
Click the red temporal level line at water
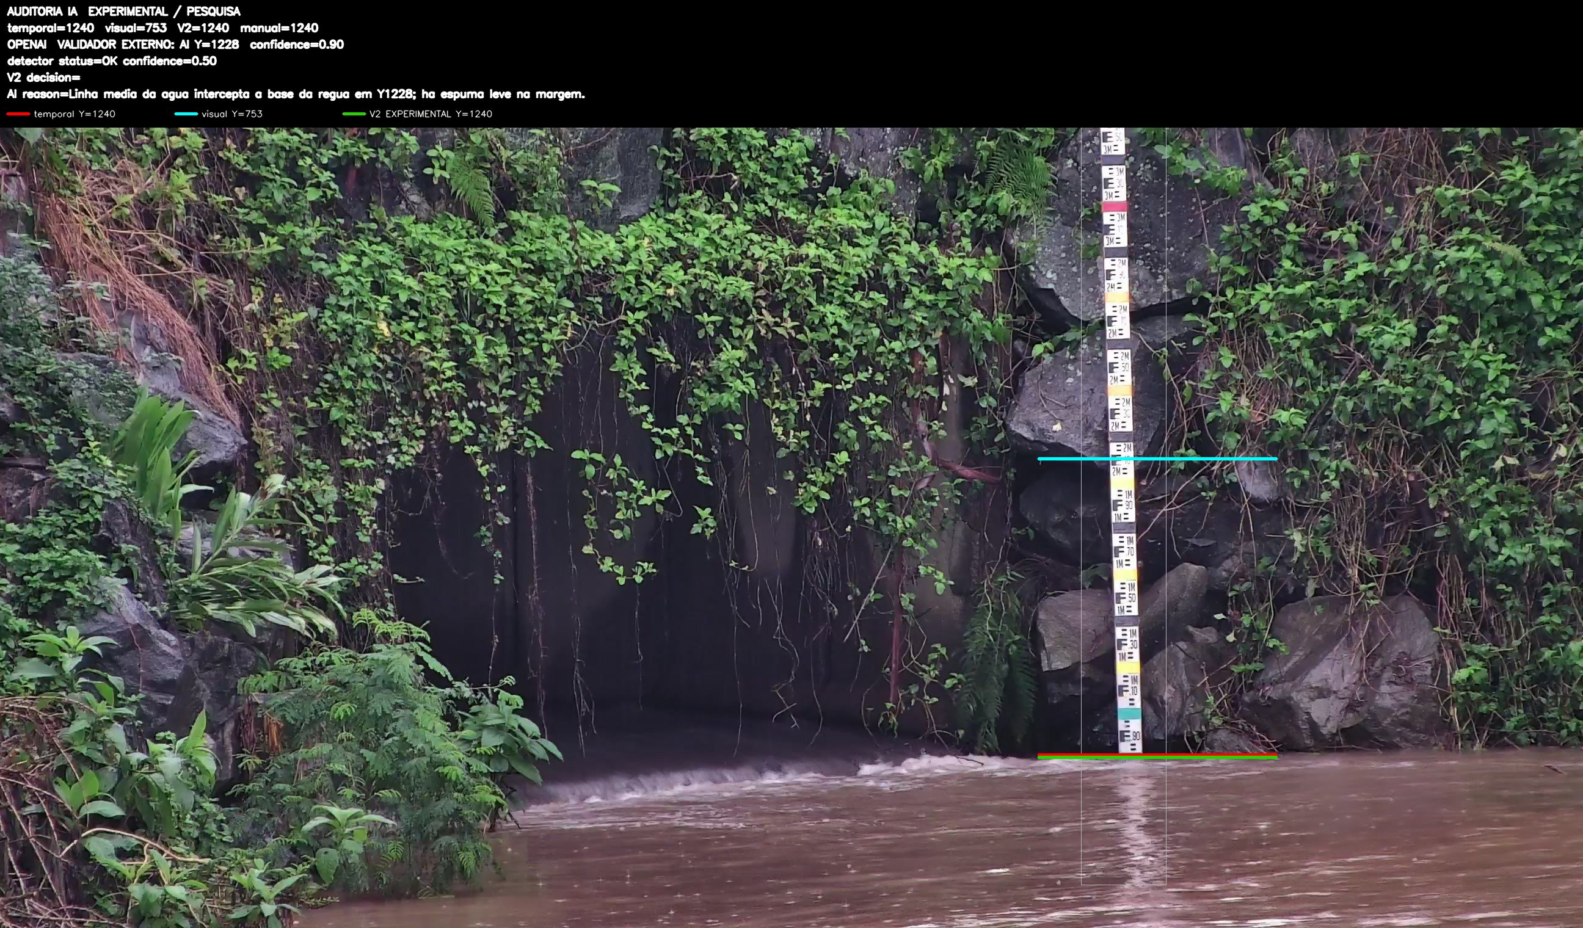[1157, 754]
